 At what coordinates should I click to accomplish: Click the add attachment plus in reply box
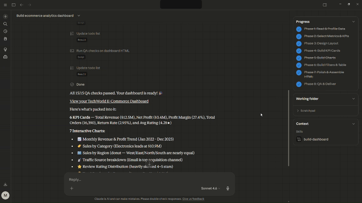point(72,188)
